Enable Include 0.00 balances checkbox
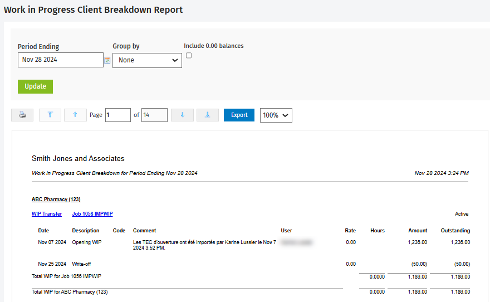 189,55
